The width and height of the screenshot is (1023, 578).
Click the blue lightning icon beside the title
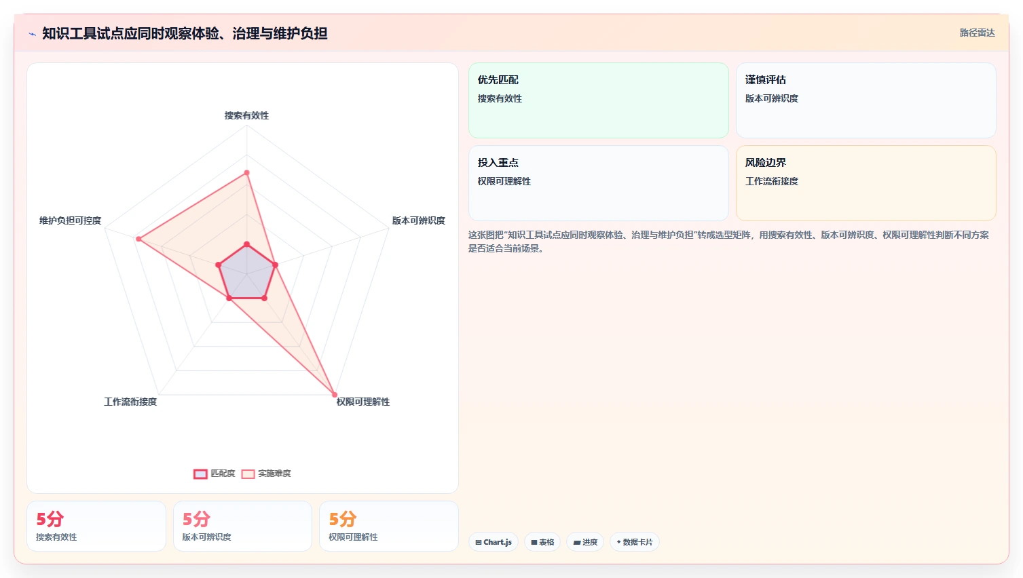32,34
